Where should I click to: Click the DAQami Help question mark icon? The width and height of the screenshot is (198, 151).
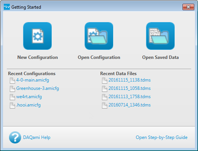pyautogui.click(x=15, y=137)
